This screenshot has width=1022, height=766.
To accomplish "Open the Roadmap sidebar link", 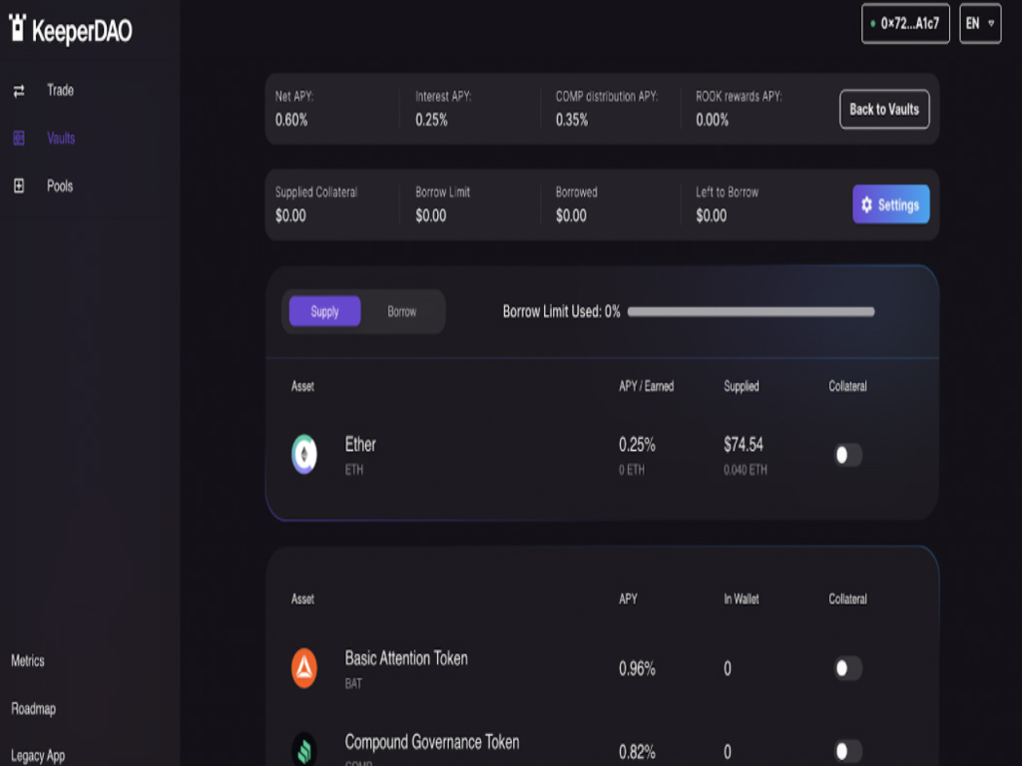I will click(33, 709).
